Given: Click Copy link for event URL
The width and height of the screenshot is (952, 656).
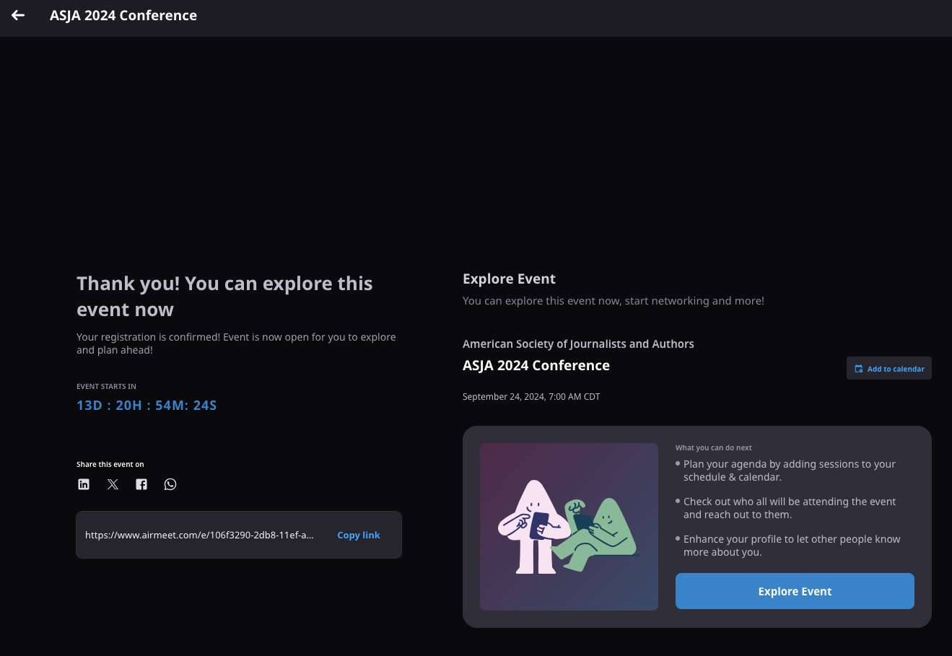Looking at the screenshot, I should coord(359,535).
